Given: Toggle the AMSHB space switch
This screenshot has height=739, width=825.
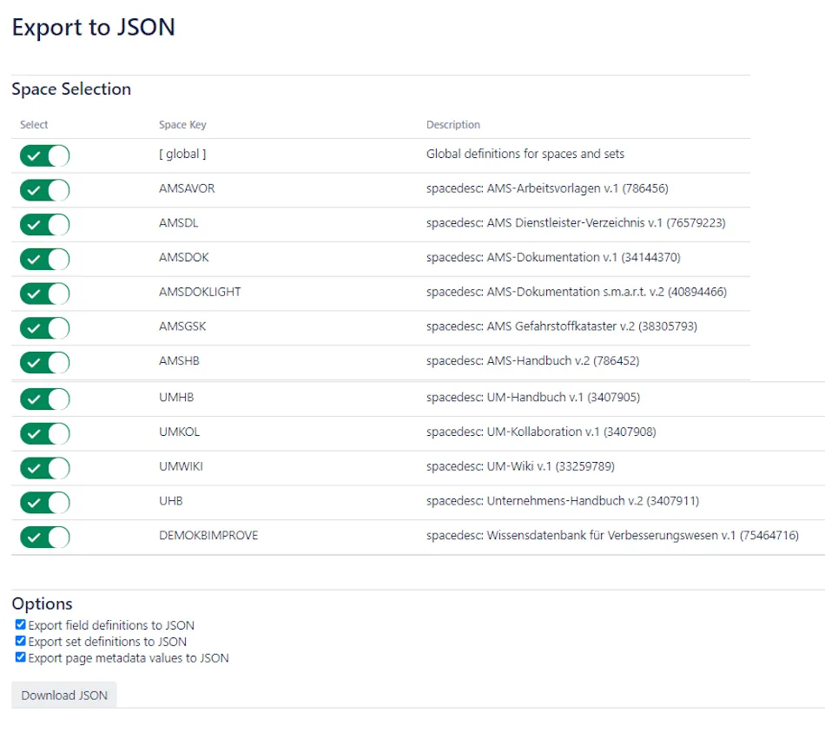Looking at the screenshot, I should coord(44,362).
